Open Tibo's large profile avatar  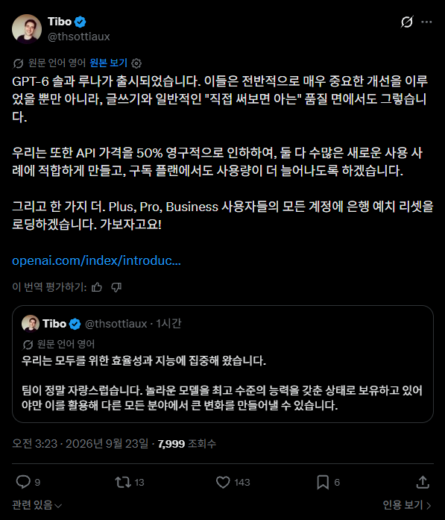27,29
